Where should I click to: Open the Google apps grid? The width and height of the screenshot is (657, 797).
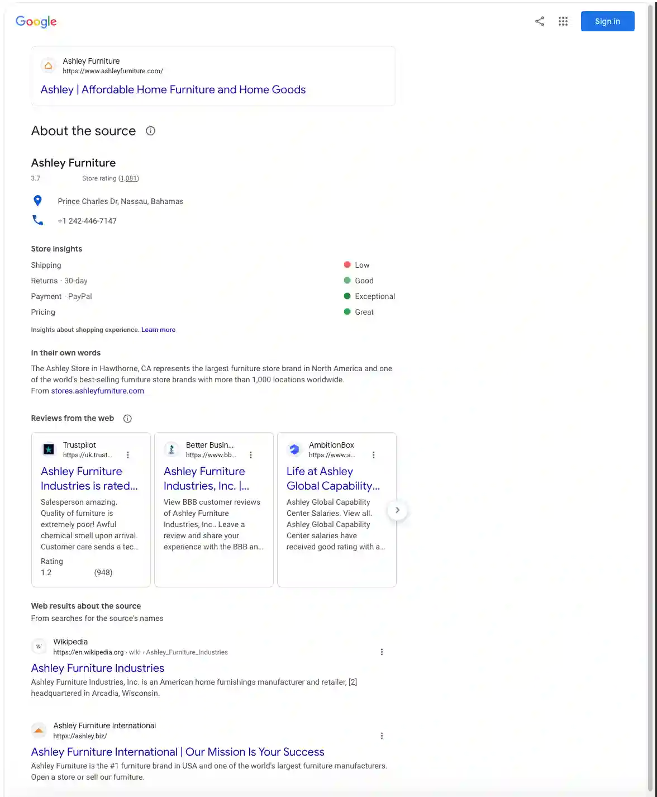tap(563, 21)
